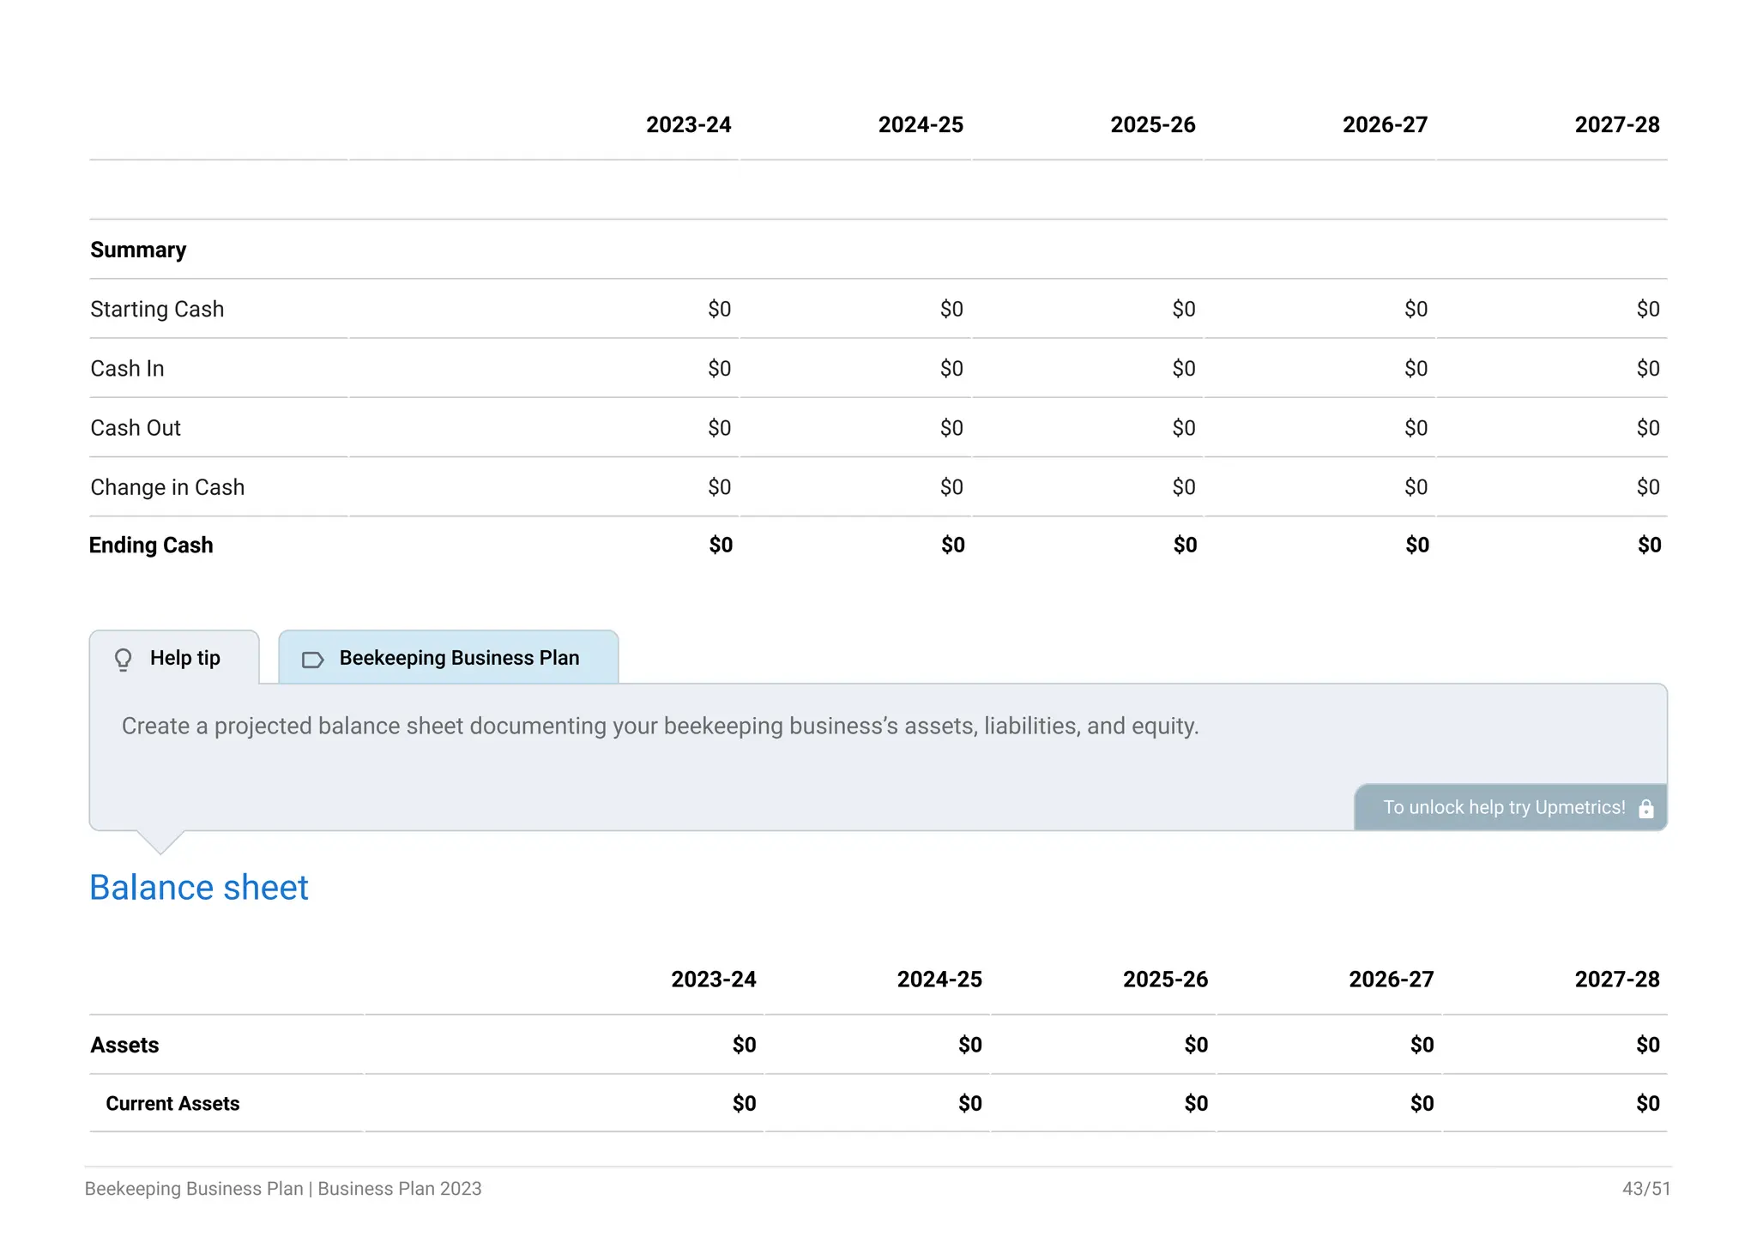The image size is (1757, 1242).
Task: Click the lightbulb Help tip icon
Action: coord(124,659)
